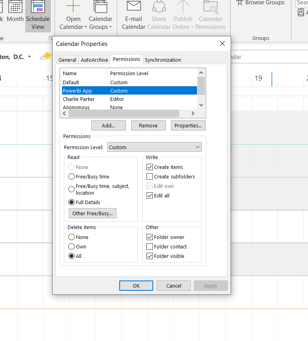Close the Calendar Properties dialog
308x341 pixels.
222,44
